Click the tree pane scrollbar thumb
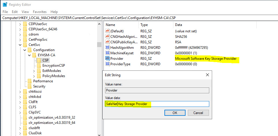This screenshot has height=136, width=278. 99,44
